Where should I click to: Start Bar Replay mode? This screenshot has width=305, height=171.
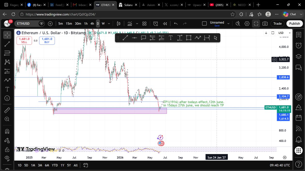[x=165, y=24]
